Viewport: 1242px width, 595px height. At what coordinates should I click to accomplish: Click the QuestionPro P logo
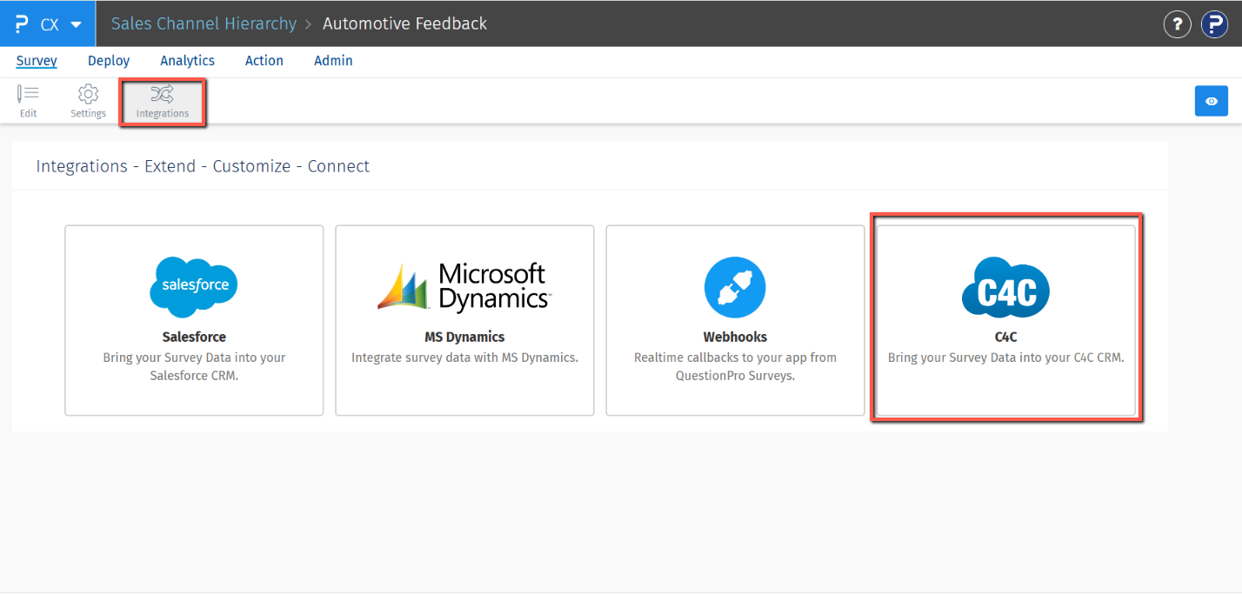click(22, 24)
